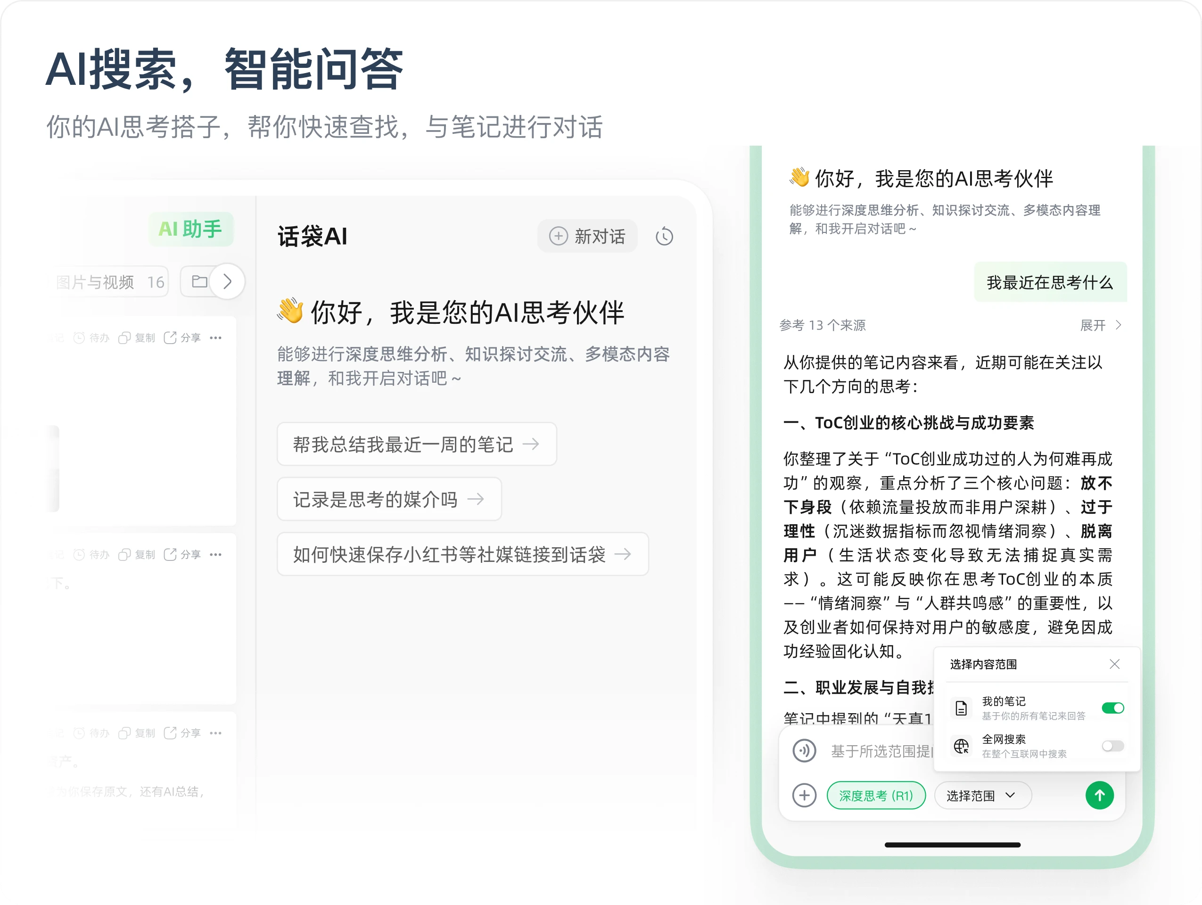Close the 选择内容范围 panel with the X
Screen dimensions: 1202x905
[x=1114, y=664]
